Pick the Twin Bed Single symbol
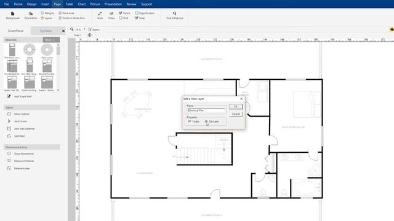 tap(30, 68)
